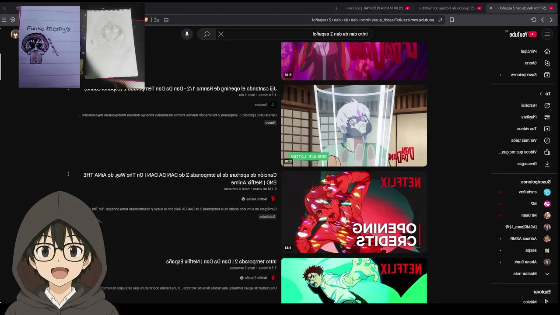560x315 pixels.
Task: Click the browser bookmark icon
Action: tap(452, 20)
